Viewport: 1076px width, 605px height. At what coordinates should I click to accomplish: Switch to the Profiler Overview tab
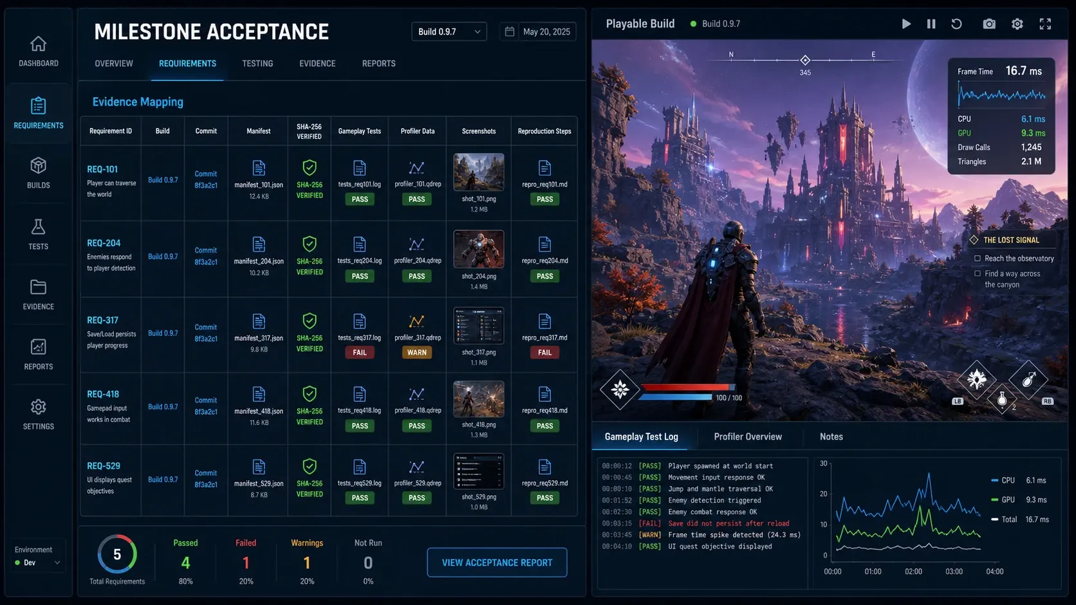[x=748, y=437]
